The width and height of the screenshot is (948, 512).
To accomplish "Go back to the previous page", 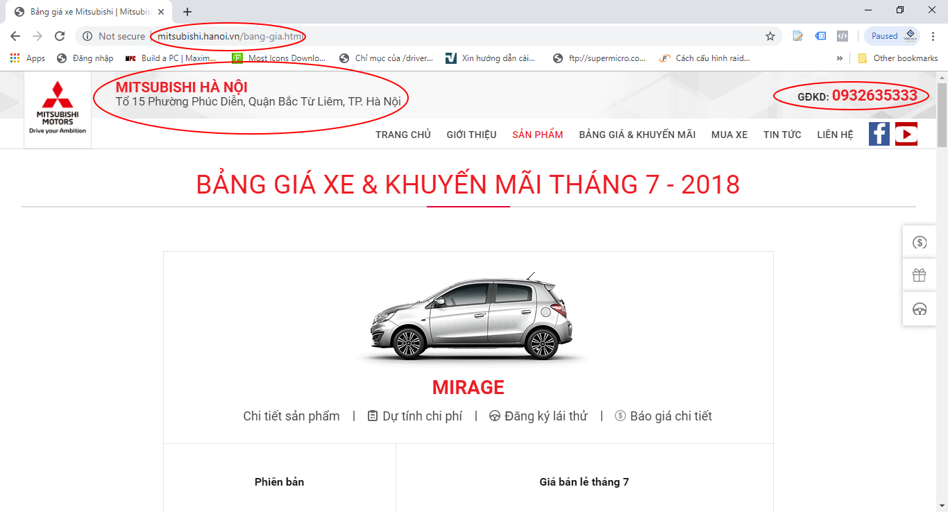I will click(x=15, y=36).
